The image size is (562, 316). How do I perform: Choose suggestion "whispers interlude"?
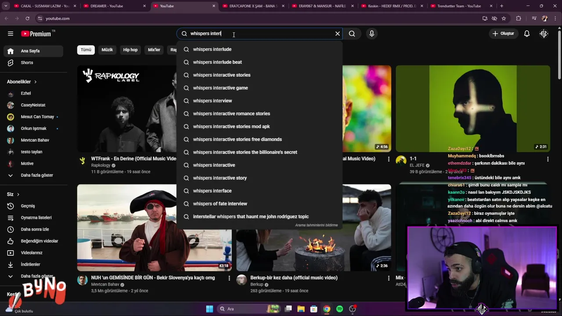259,49
